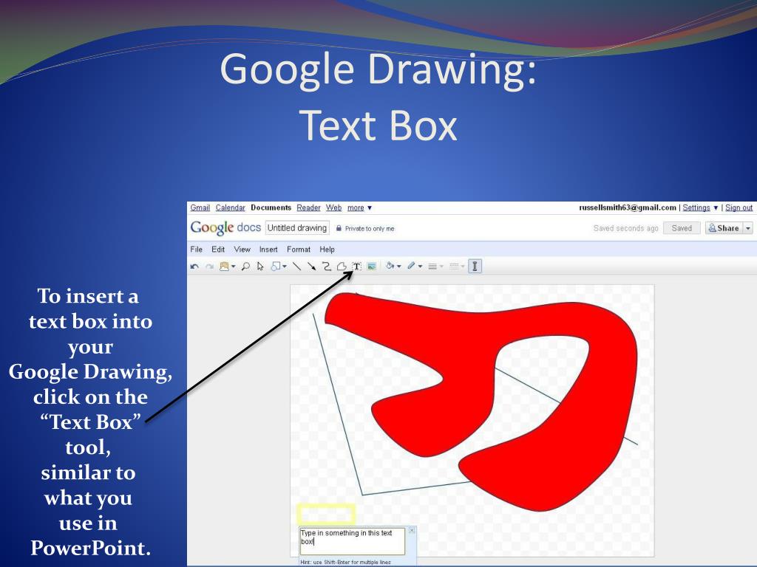Follow the Calendar link
This screenshot has width=757, height=567.
click(231, 207)
